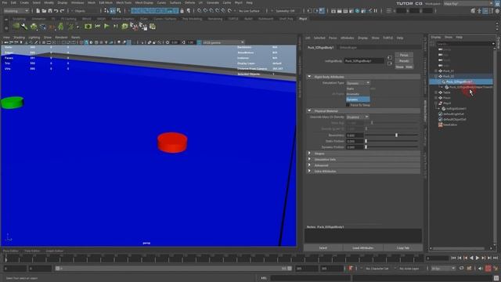Click the Redo arrow icon
The image size is (501, 282).
[x=62, y=11]
